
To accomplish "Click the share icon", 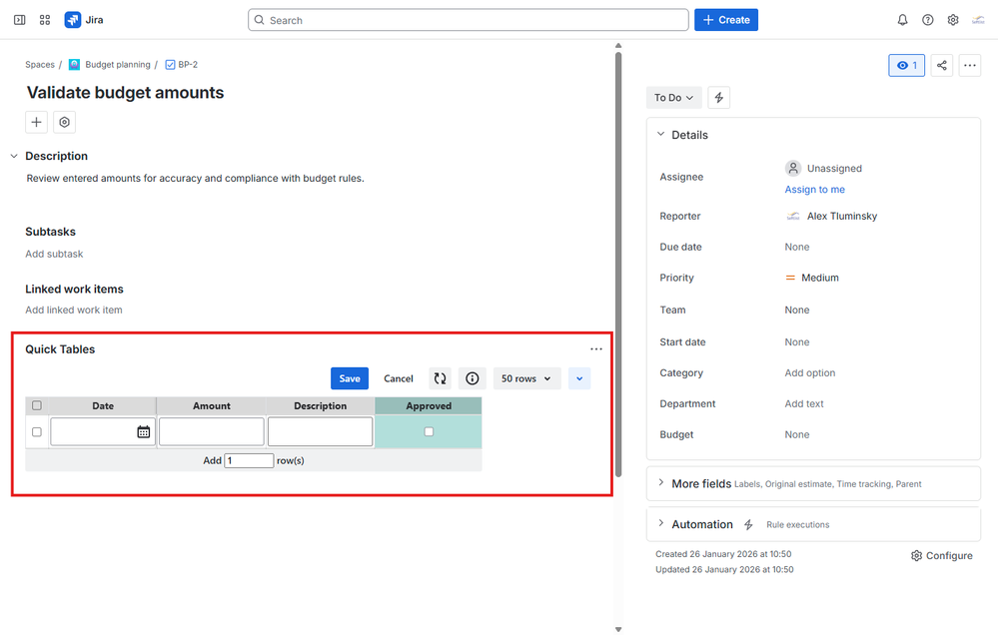I will click(941, 65).
